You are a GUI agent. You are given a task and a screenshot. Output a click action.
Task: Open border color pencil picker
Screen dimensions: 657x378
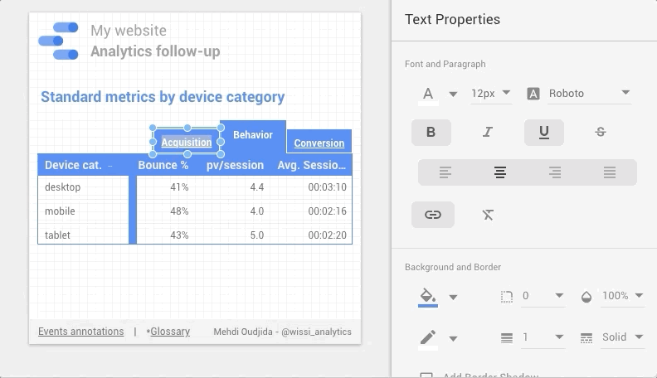point(428,338)
